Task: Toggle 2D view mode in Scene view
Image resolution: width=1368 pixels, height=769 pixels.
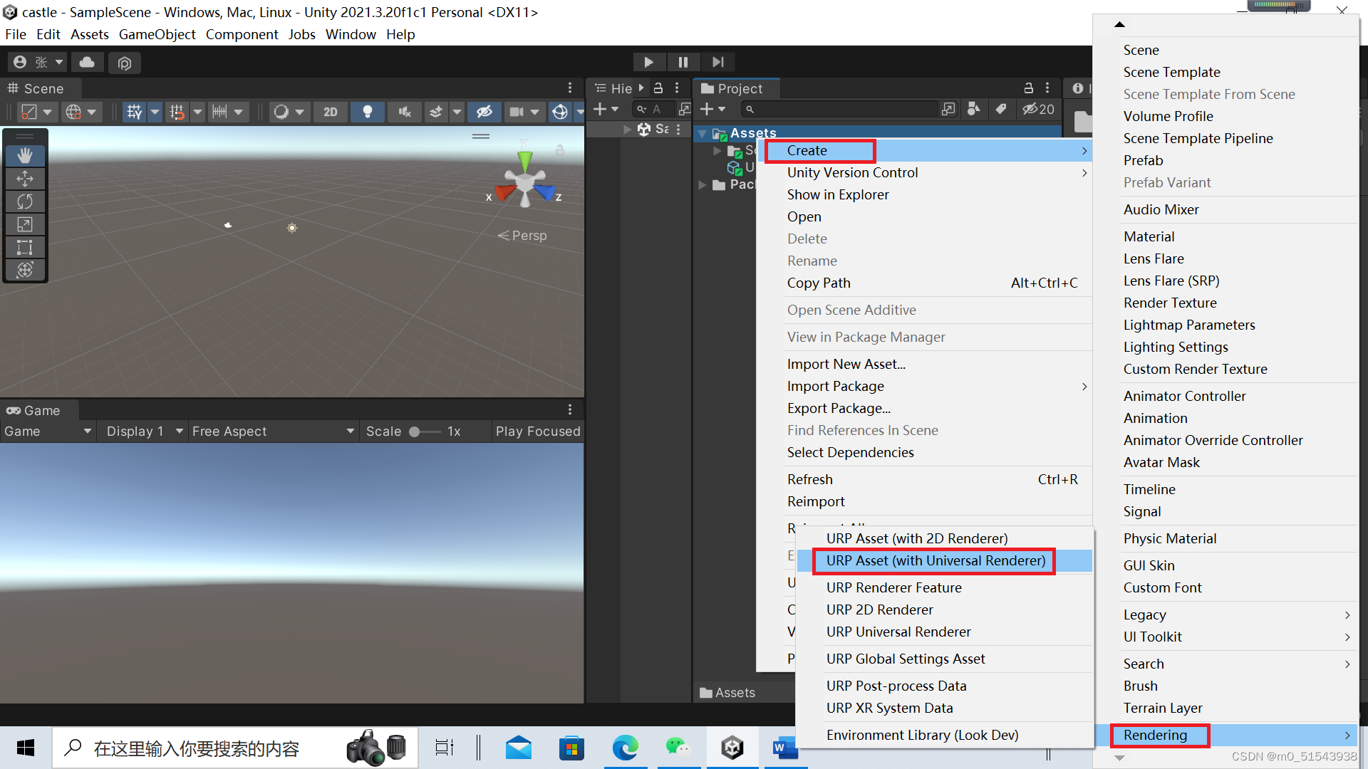Action: pyautogui.click(x=330, y=112)
